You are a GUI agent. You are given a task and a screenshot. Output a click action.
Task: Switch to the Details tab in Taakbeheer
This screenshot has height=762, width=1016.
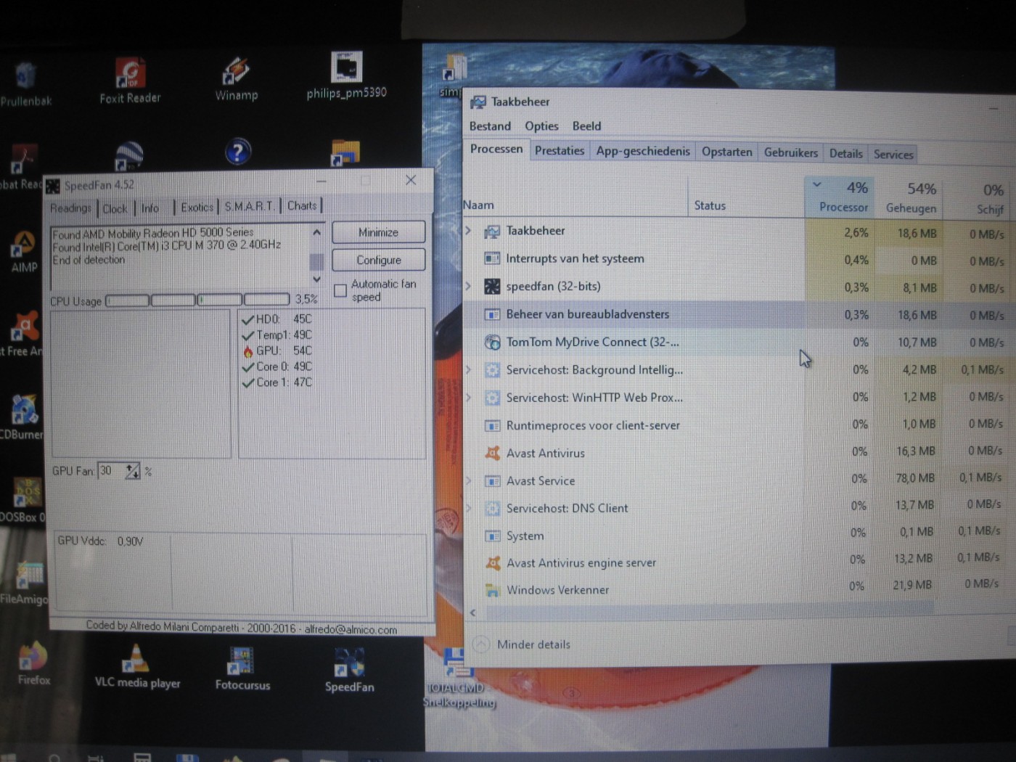click(x=845, y=153)
